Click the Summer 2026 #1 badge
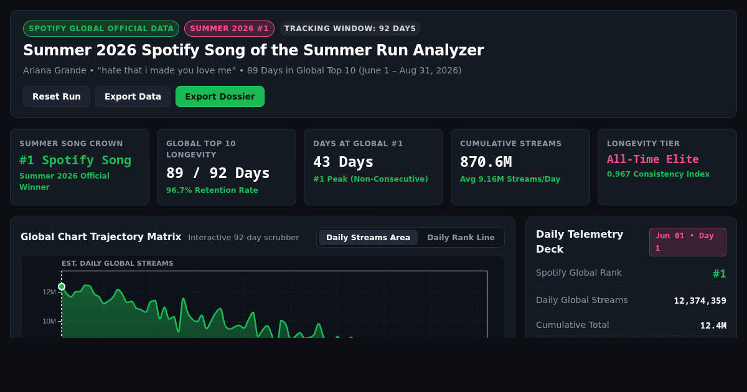 (x=229, y=29)
